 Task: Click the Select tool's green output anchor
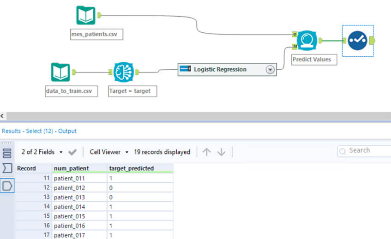click(372, 41)
